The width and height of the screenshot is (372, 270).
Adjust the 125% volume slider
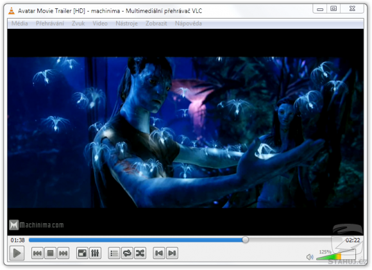point(335,256)
